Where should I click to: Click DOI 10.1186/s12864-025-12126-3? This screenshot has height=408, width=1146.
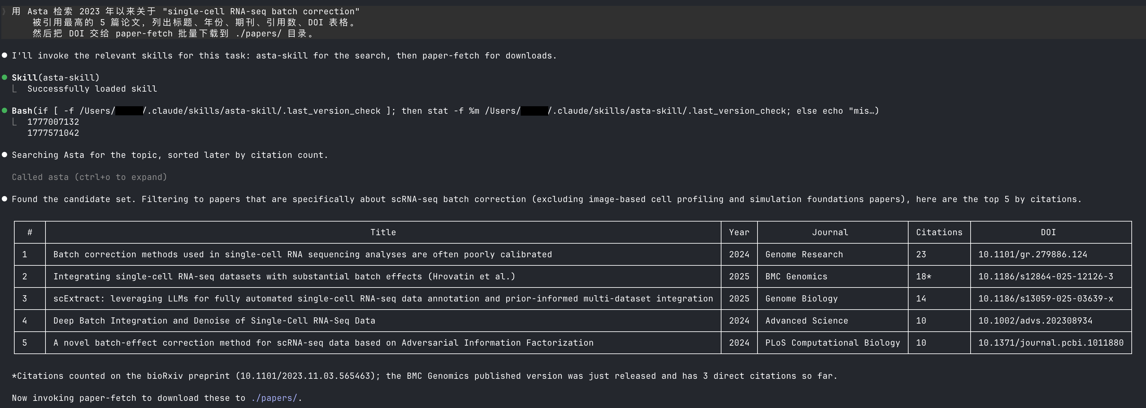point(1045,276)
